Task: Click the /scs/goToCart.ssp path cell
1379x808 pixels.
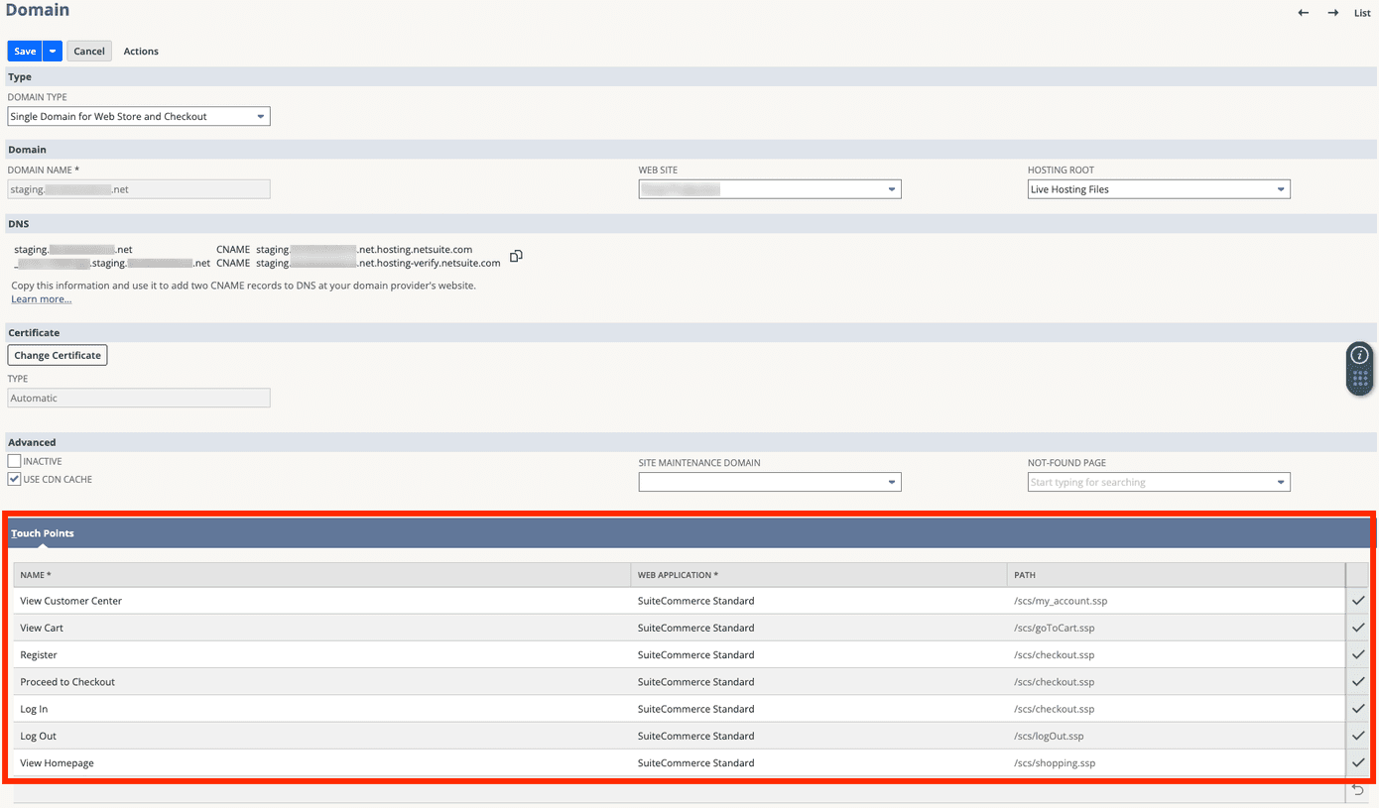Action: point(1176,628)
